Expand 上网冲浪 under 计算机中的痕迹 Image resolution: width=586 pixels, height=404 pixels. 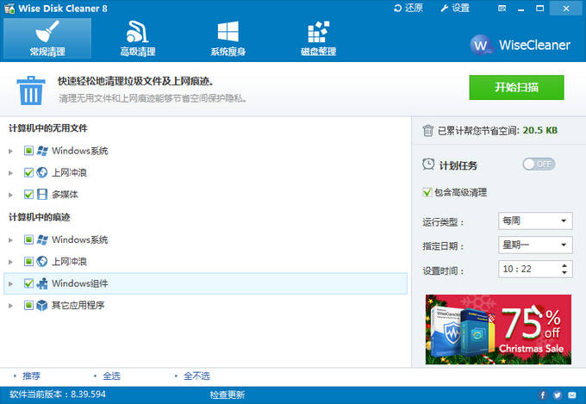11,262
